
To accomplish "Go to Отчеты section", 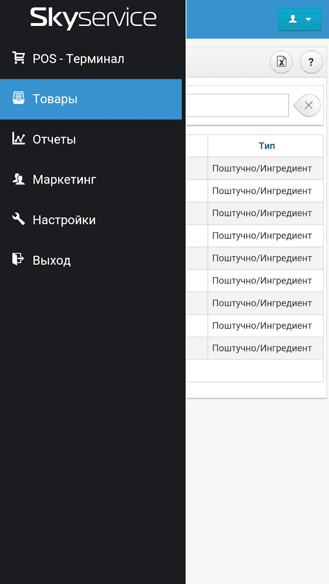I will [54, 139].
